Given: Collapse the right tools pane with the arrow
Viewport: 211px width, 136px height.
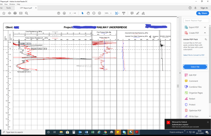Looking at the screenshot, I should [180, 73].
